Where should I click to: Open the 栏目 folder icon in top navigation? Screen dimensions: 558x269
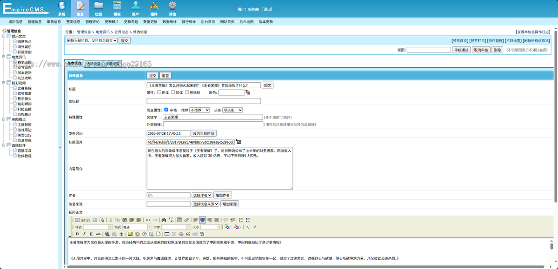pos(99,8)
